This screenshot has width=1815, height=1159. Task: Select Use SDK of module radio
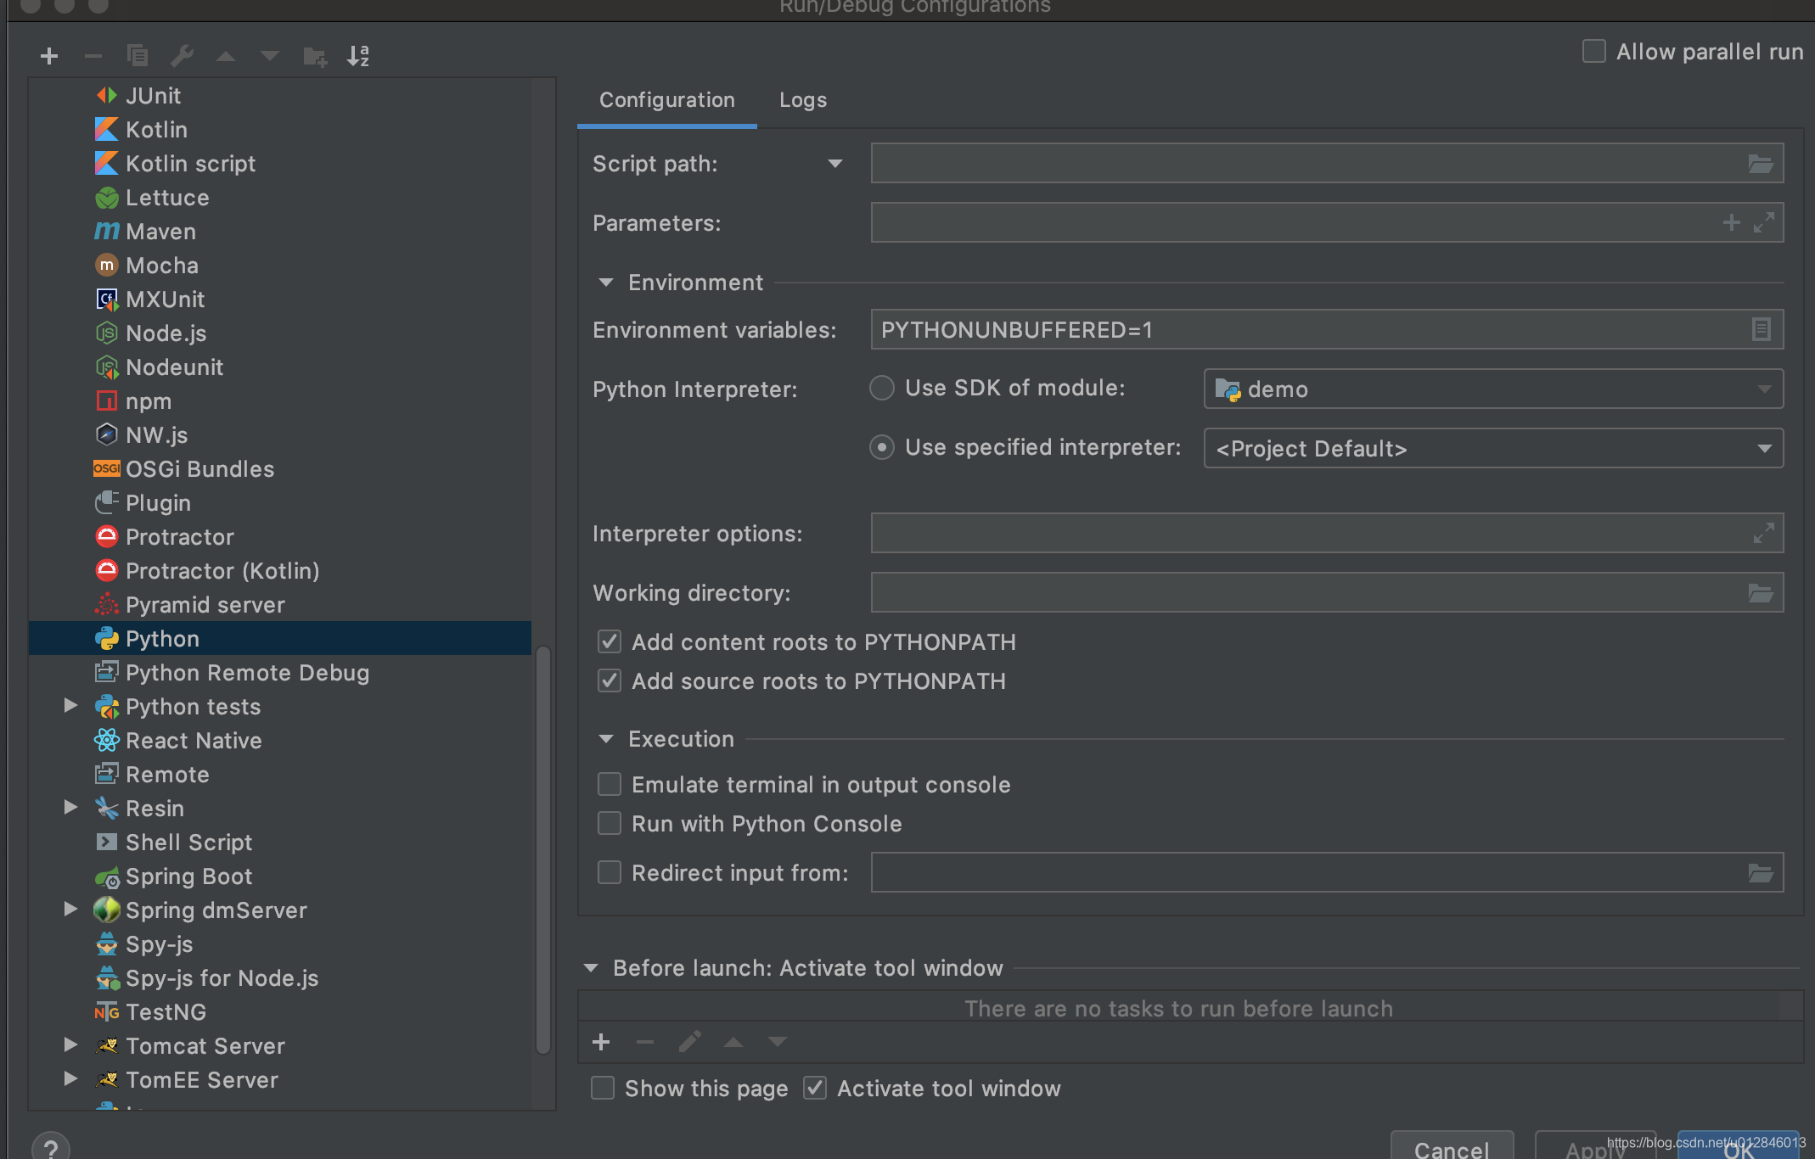(882, 388)
